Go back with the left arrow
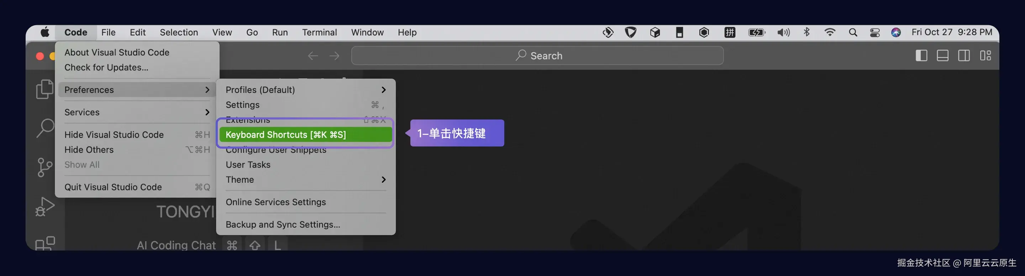The image size is (1025, 276). click(313, 56)
